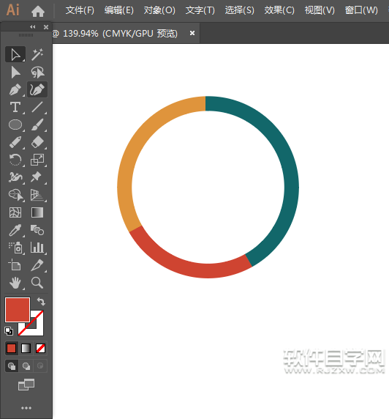389x419 pixels.
Task: Collapse the toolbar with double-arrow
Action: [33, 26]
